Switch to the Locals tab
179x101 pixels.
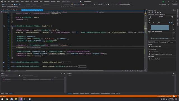click(x=7, y=93)
